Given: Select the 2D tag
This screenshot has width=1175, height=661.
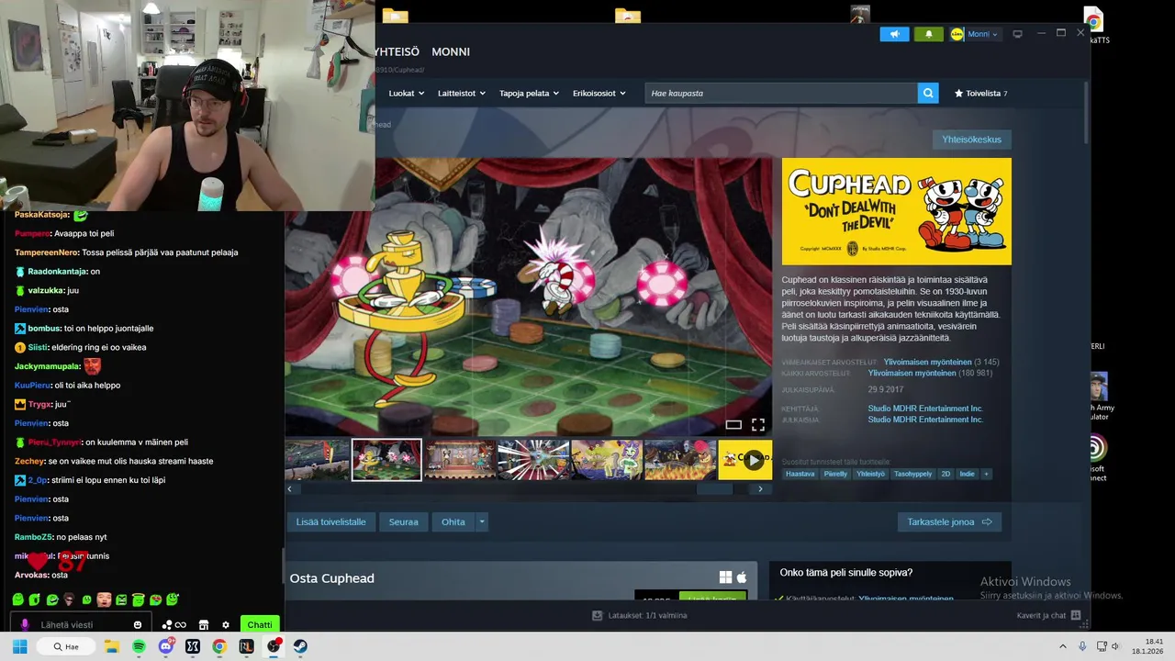Looking at the screenshot, I should 946,474.
